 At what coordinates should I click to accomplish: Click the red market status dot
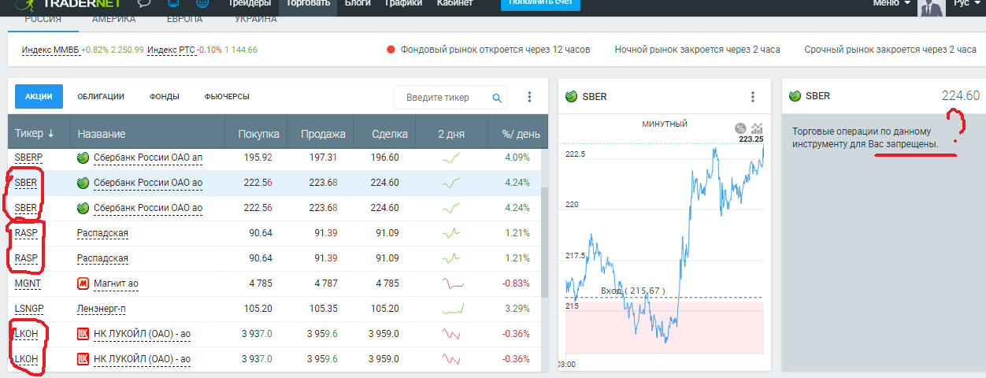pos(391,50)
